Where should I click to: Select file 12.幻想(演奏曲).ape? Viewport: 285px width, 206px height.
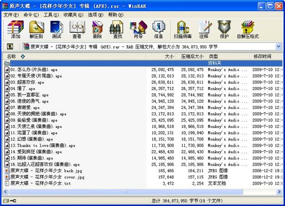[32, 139]
